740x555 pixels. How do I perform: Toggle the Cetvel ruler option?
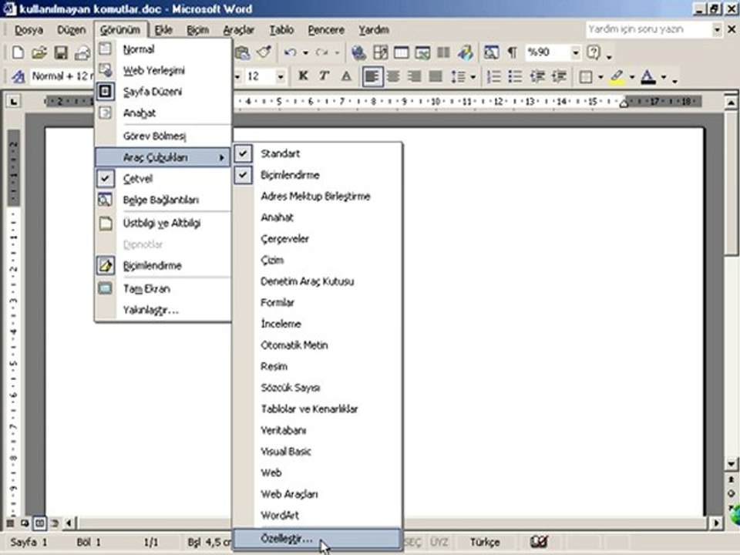click(x=163, y=179)
